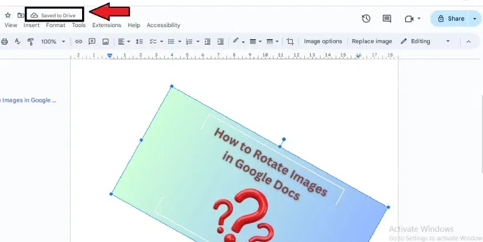
Task: Open the Share options arrow
Action: pyautogui.click(x=475, y=19)
